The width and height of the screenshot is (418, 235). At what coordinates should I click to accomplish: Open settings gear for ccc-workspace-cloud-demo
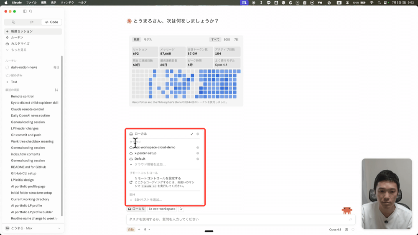(198, 148)
